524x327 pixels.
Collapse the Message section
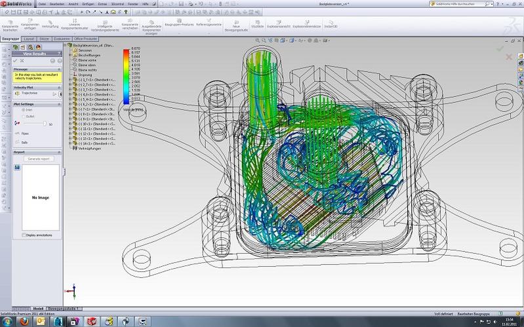click(x=59, y=69)
